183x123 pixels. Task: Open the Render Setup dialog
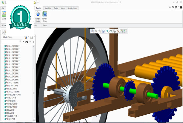click(45, 17)
